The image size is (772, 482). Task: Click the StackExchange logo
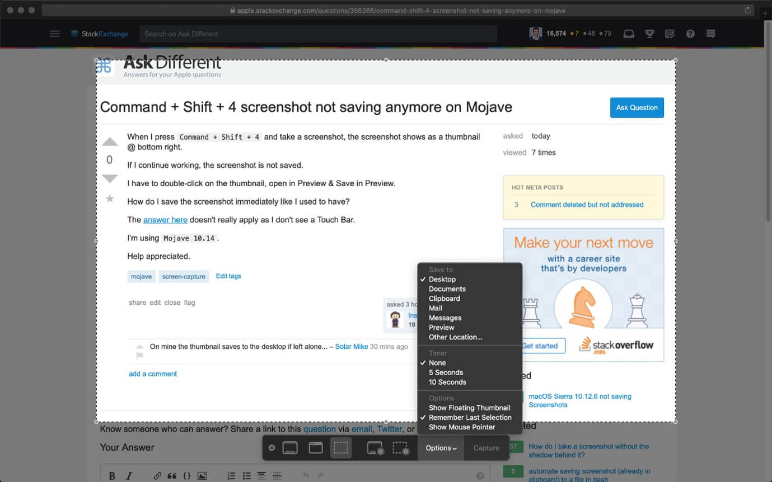[100, 34]
